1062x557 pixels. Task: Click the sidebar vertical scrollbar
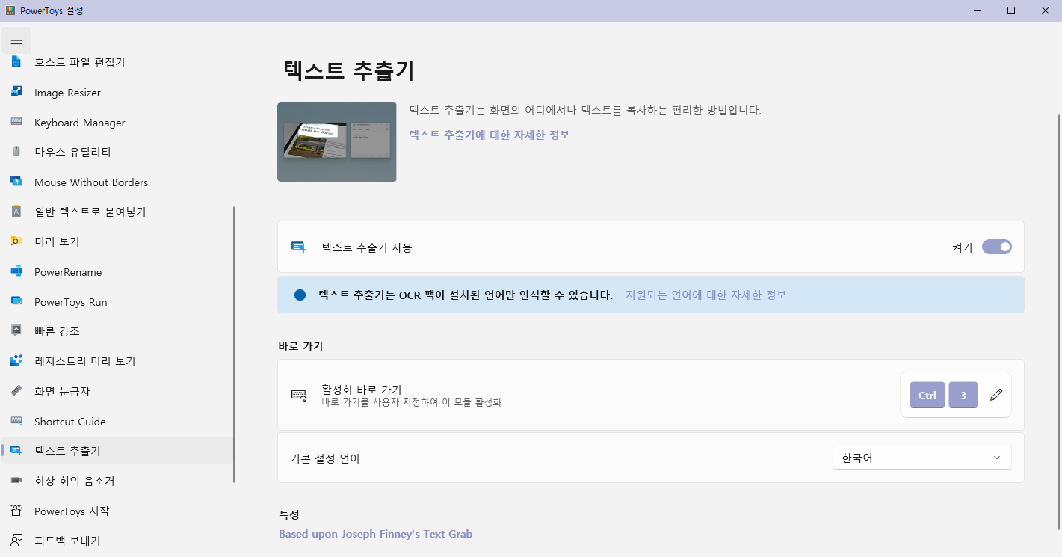(x=234, y=344)
